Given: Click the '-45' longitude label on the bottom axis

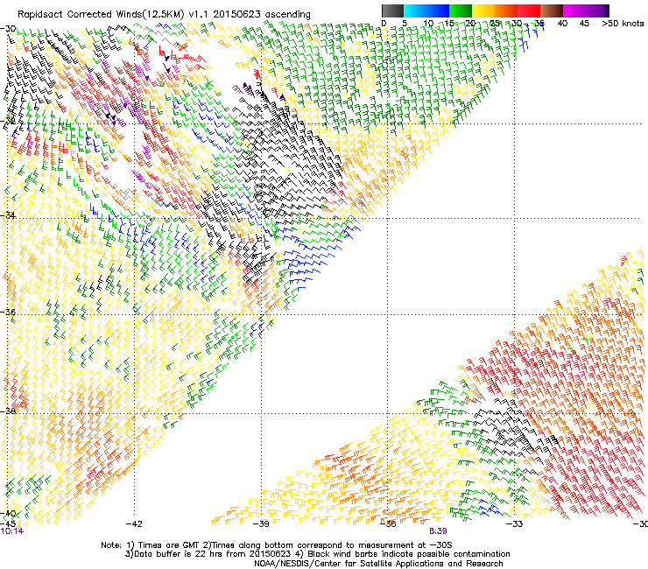Looking at the screenshot, I should point(8,523).
